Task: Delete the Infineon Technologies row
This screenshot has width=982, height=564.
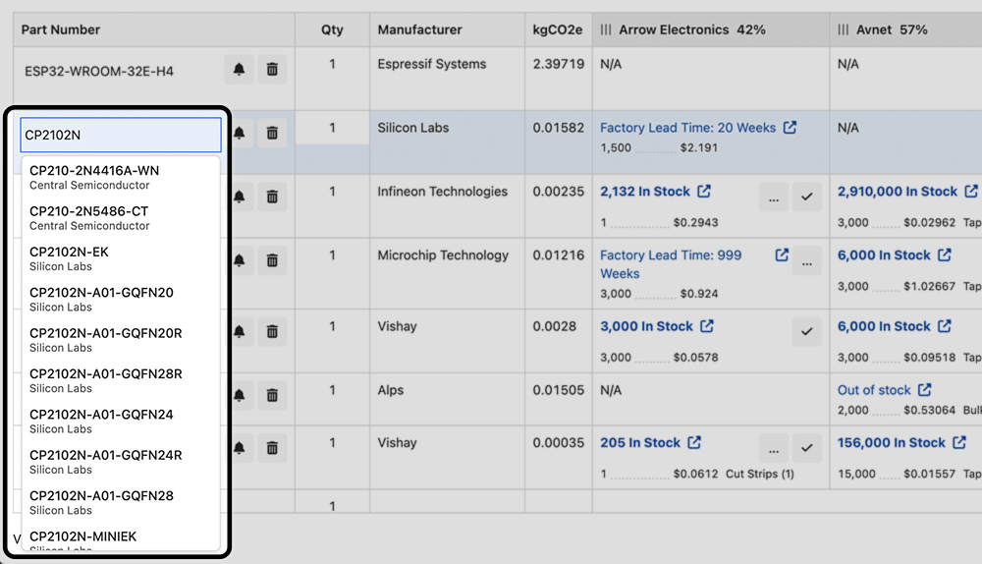Action: (272, 197)
